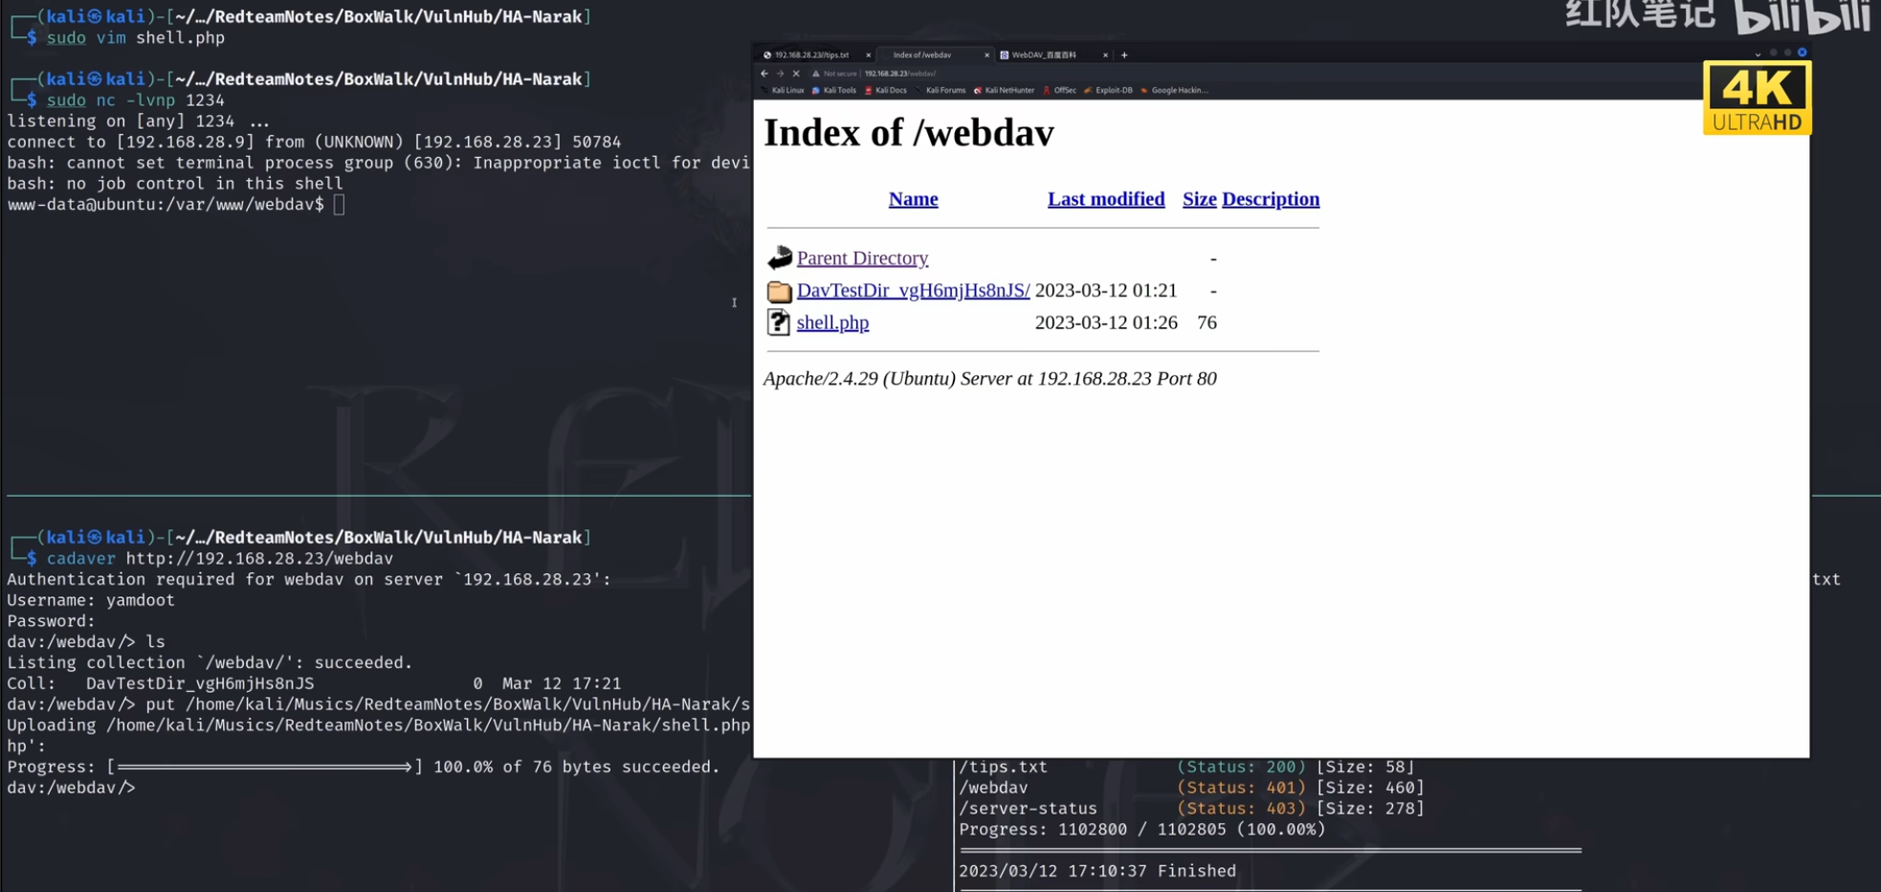
Task: Close the Index of /webdav tab
Action: coord(987,56)
